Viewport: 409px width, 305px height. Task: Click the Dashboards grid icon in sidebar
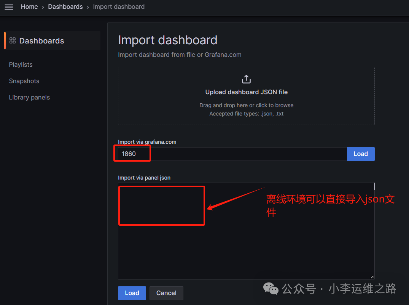(13, 40)
